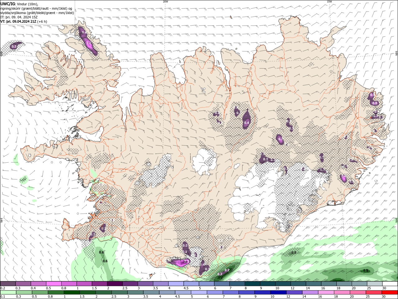This screenshot has width=398, height=299.
Task: Click the upper legend swatch labeled 0.2
Action: (x=8, y=284)
